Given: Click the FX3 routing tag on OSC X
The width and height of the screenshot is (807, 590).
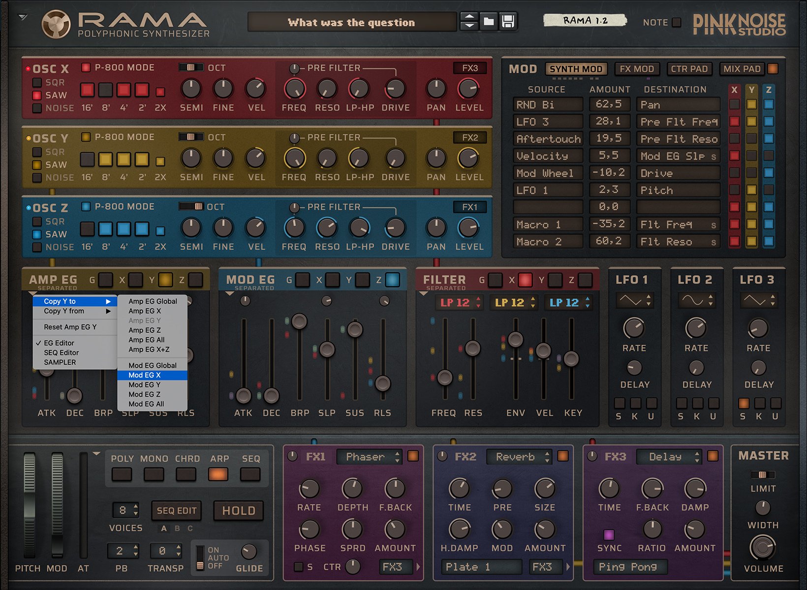Looking at the screenshot, I should (470, 68).
